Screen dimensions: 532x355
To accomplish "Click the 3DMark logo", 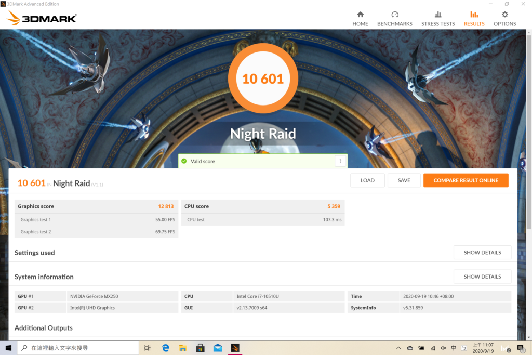I will 42,18.
